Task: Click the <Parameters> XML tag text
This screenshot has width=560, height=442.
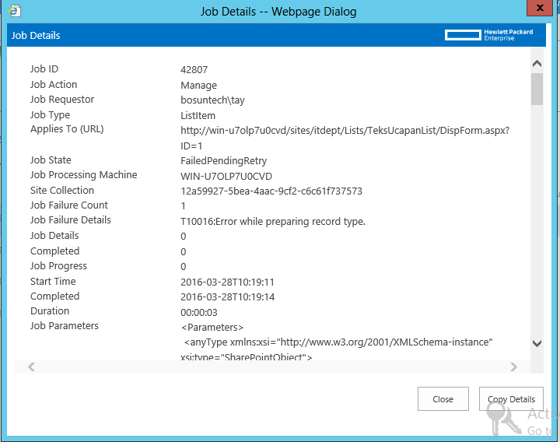Action: click(x=212, y=328)
